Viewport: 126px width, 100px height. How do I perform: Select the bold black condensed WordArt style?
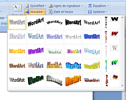coord(73,22)
